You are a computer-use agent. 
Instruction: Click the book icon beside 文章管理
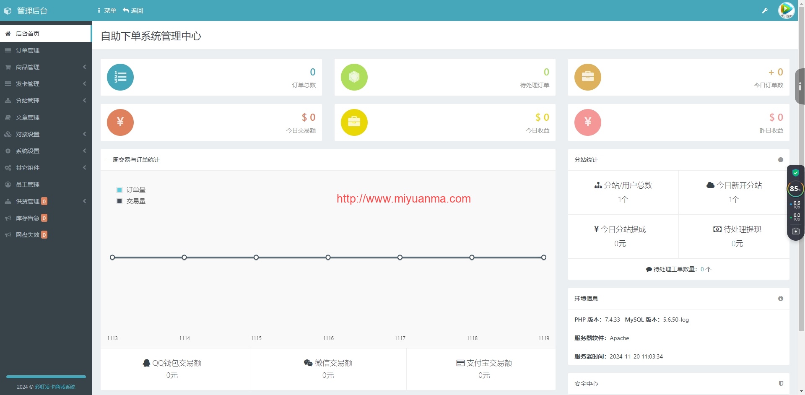pos(8,117)
